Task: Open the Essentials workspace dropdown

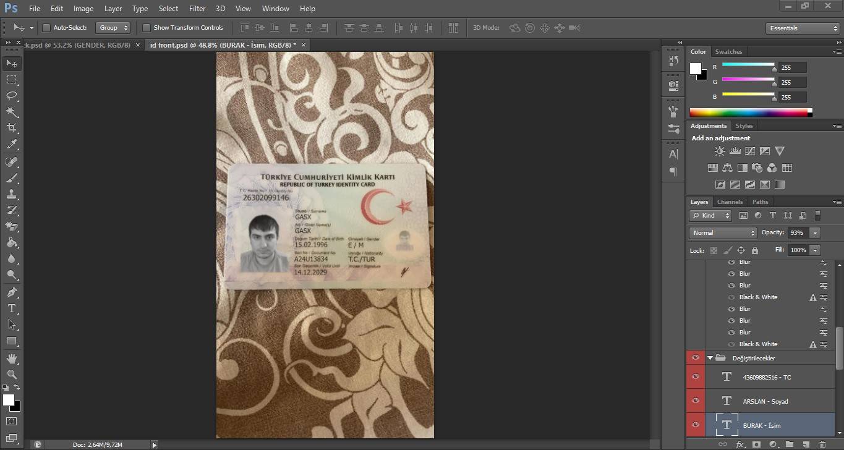Action: point(802,28)
